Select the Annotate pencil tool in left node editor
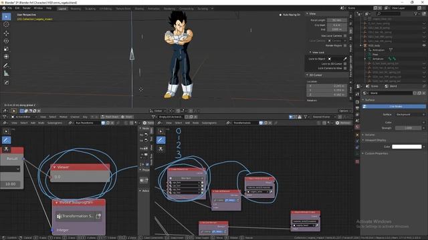This screenshot has width=428, height=240. (x=6, y=140)
